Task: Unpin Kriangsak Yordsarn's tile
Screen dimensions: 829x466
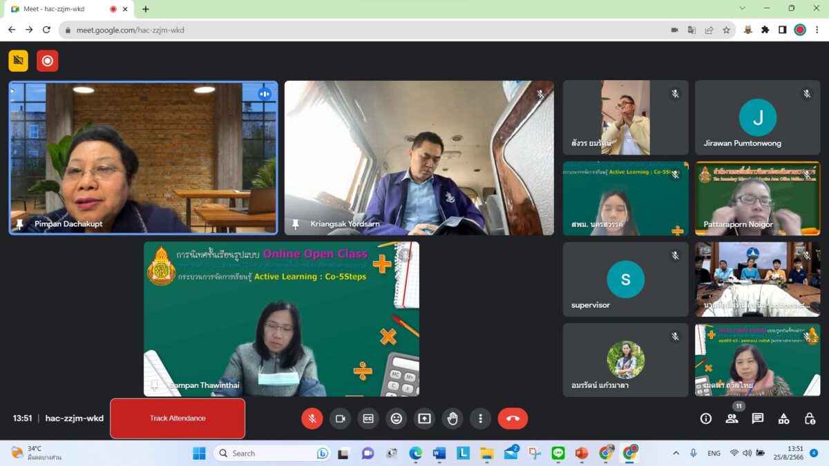Action: [x=296, y=224]
